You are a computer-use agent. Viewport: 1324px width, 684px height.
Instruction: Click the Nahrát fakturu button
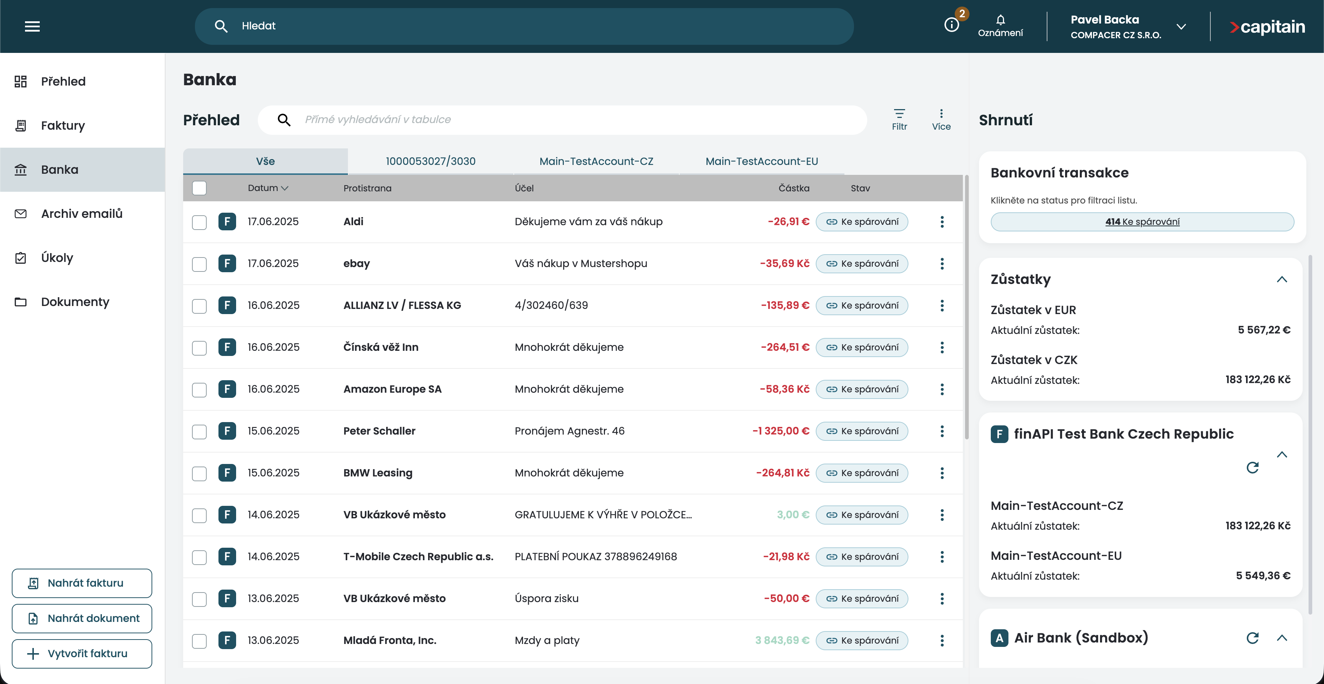click(x=82, y=583)
